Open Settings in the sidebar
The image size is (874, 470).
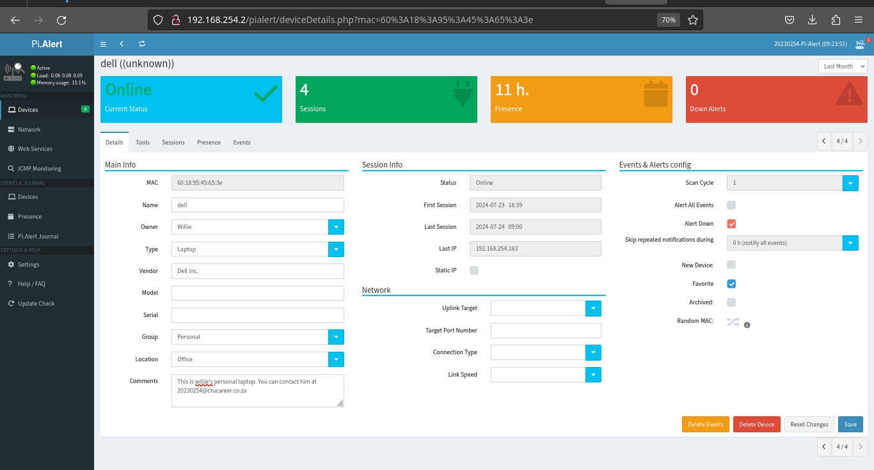(29, 264)
